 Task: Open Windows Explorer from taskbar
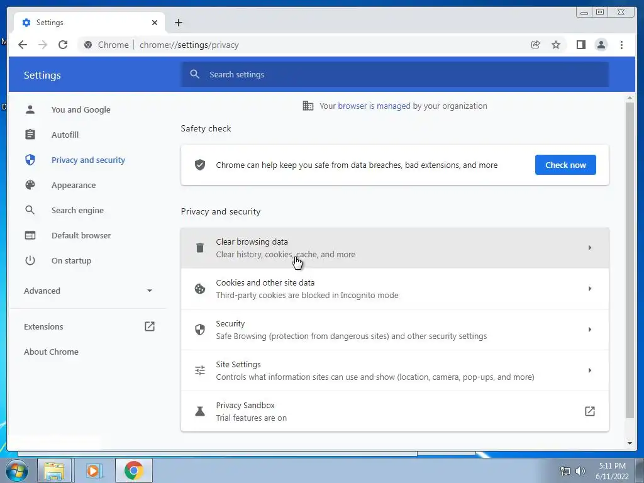point(54,470)
